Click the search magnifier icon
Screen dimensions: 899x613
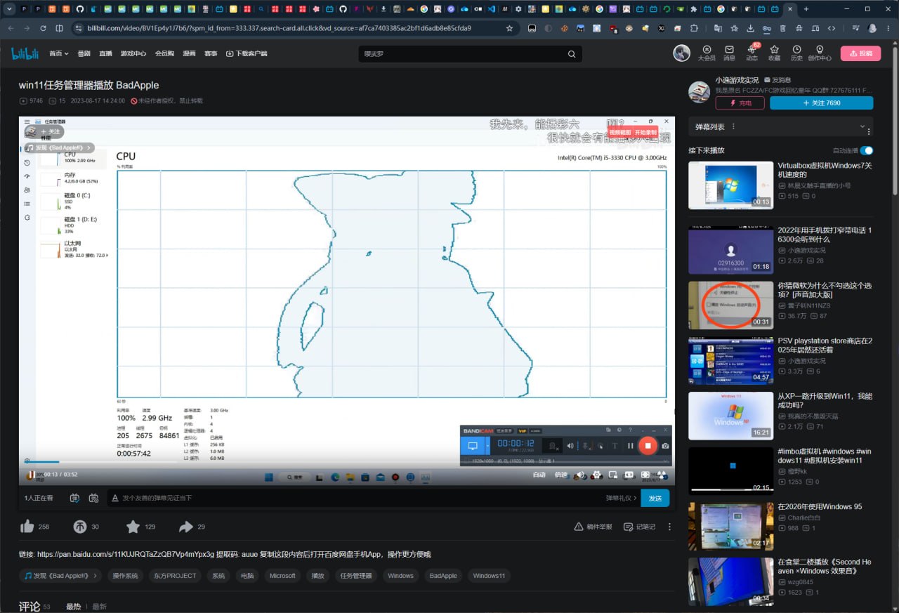click(572, 54)
